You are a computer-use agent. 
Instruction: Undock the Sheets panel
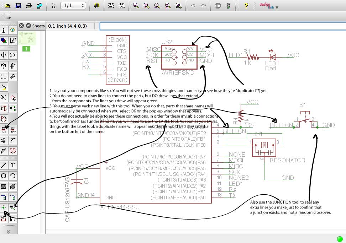pos(28,26)
